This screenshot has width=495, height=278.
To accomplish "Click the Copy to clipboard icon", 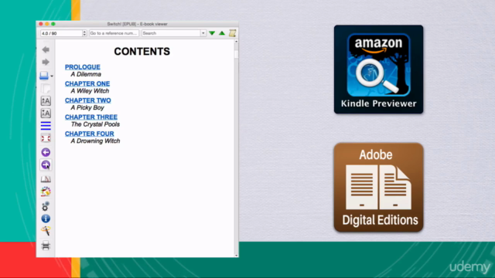I will click(x=46, y=89).
